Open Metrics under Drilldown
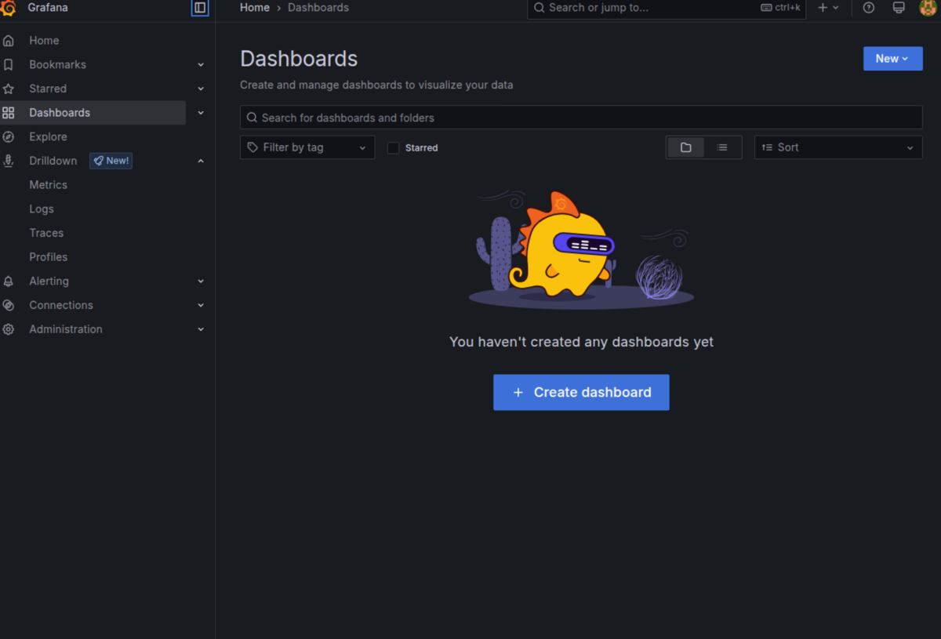941x639 pixels. (48, 185)
